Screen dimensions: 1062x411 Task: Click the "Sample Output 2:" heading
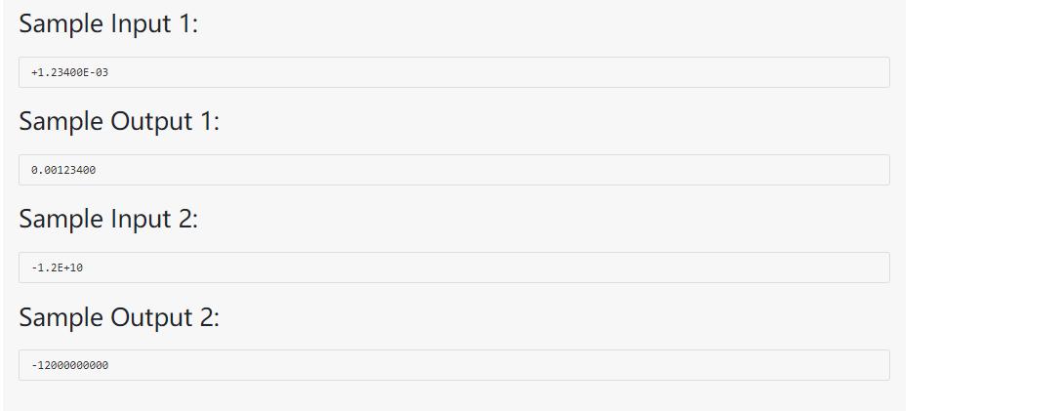tap(119, 317)
